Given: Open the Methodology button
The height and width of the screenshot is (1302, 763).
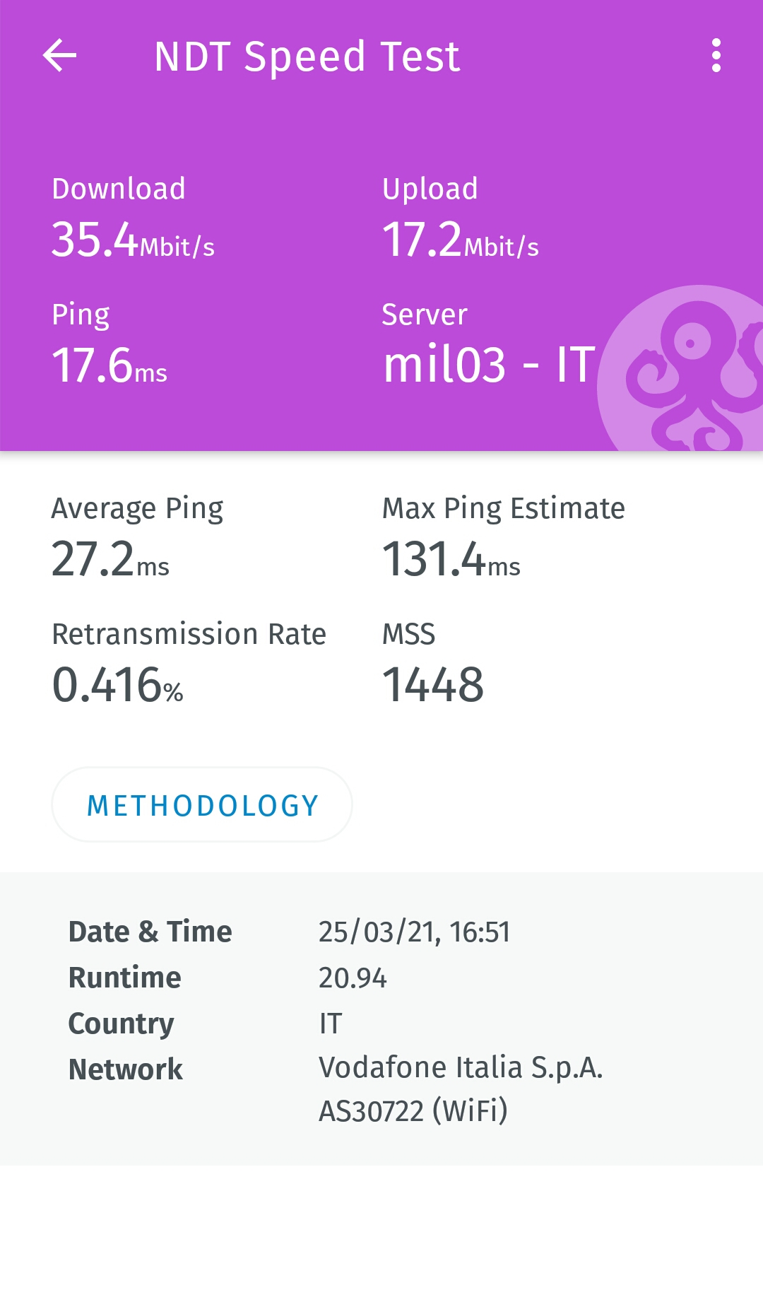Looking at the screenshot, I should [x=202, y=805].
